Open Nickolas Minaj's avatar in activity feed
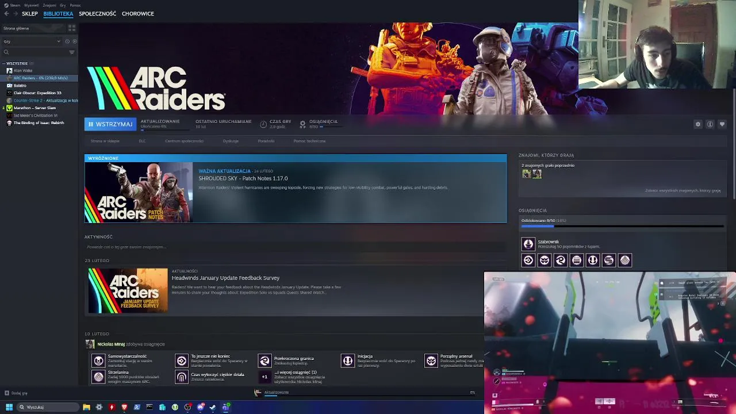The width and height of the screenshot is (736, 414). [x=90, y=344]
